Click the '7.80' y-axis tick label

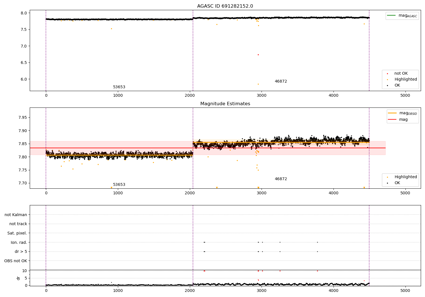pyautogui.click(x=23, y=157)
